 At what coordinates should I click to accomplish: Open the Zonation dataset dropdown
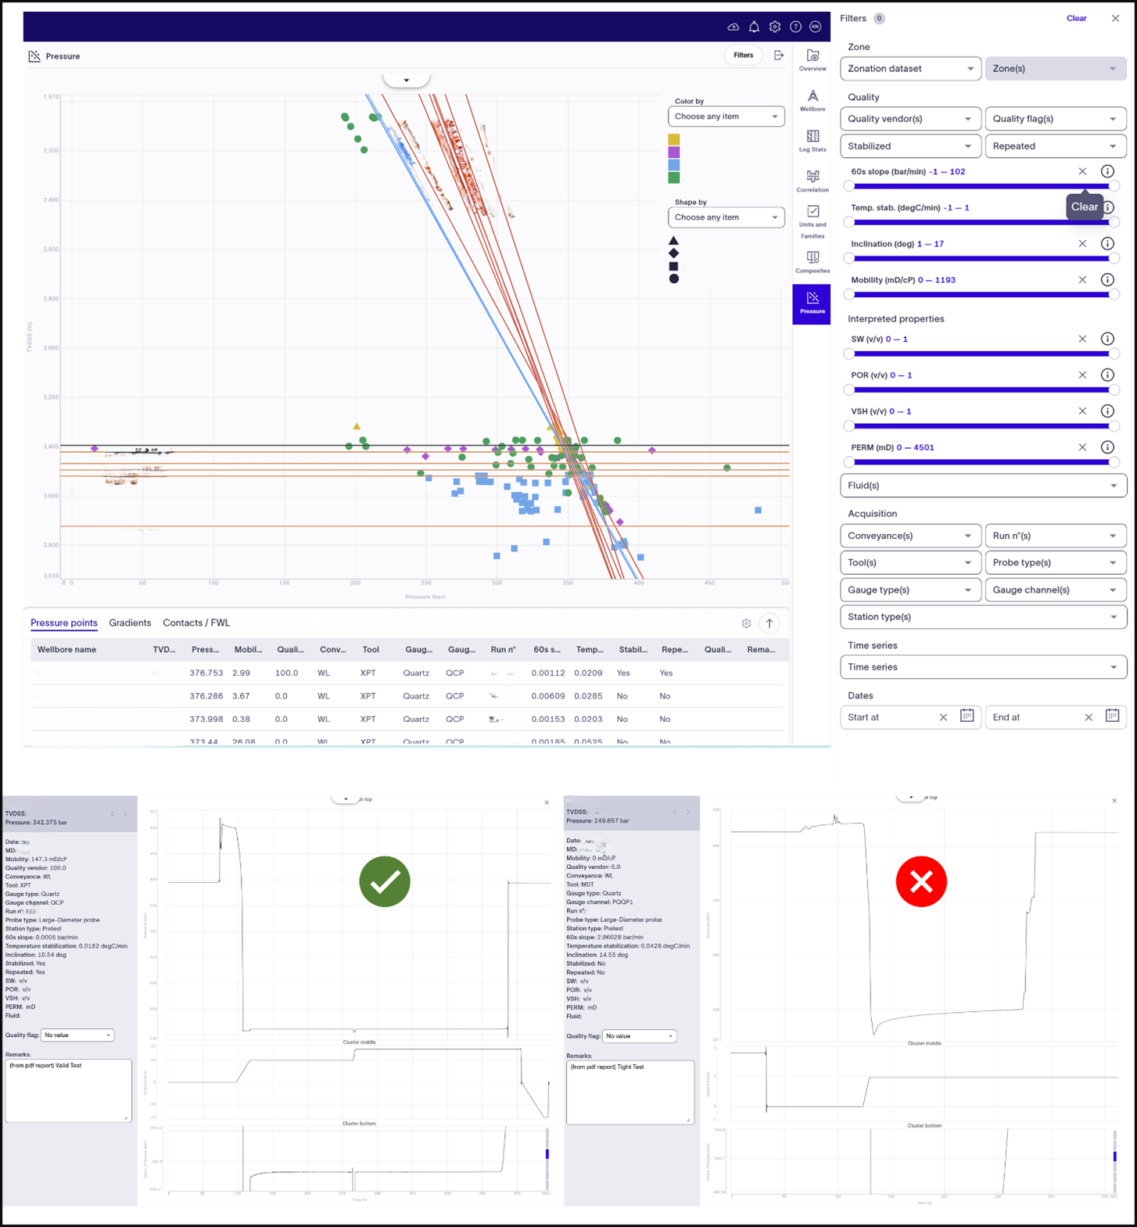(910, 69)
